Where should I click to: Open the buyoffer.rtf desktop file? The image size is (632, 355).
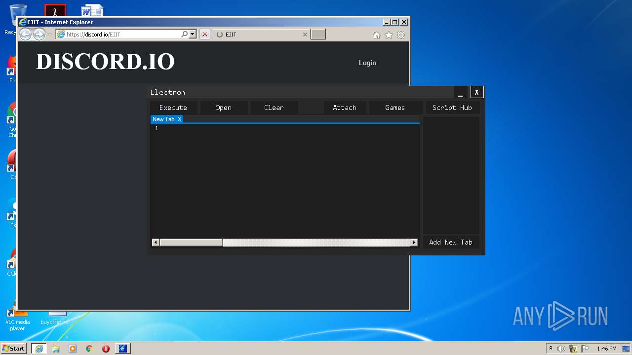(x=55, y=318)
